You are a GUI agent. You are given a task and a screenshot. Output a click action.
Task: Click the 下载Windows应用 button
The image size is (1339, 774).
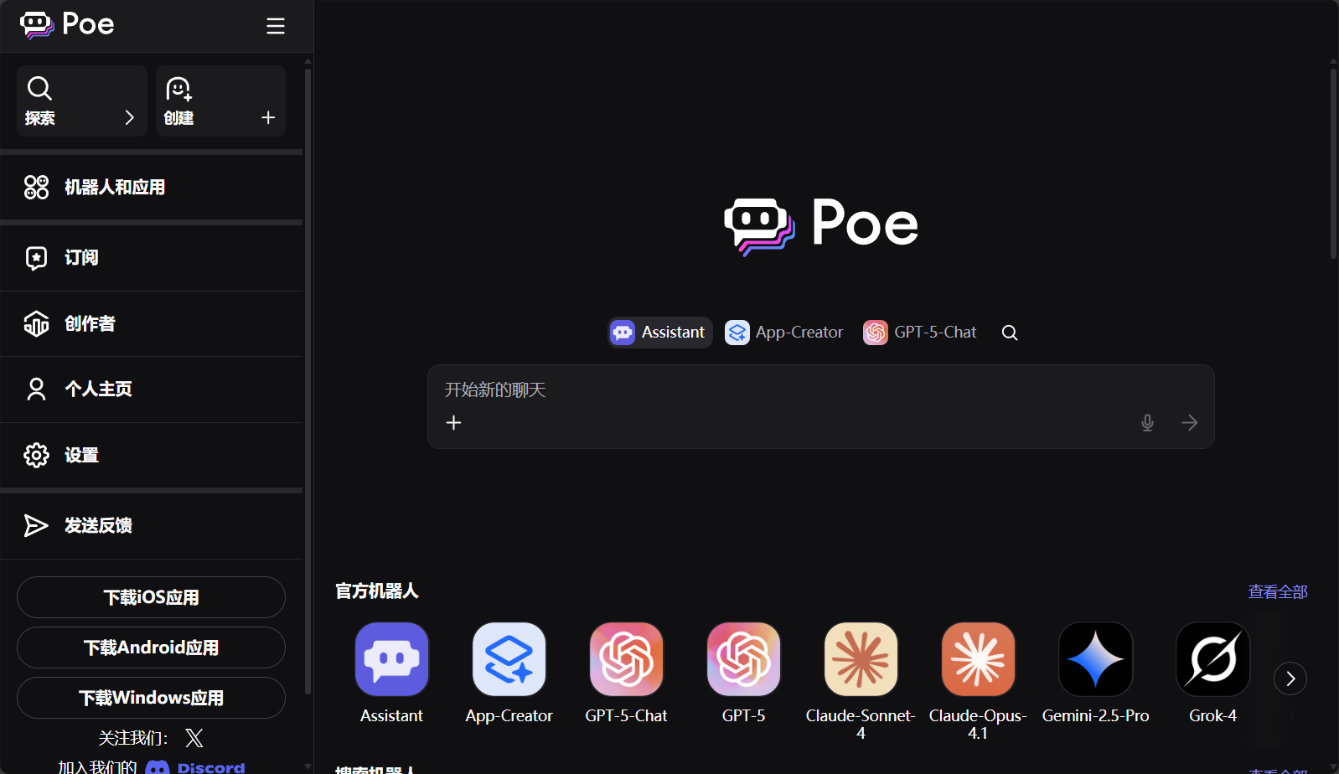coord(151,698)
